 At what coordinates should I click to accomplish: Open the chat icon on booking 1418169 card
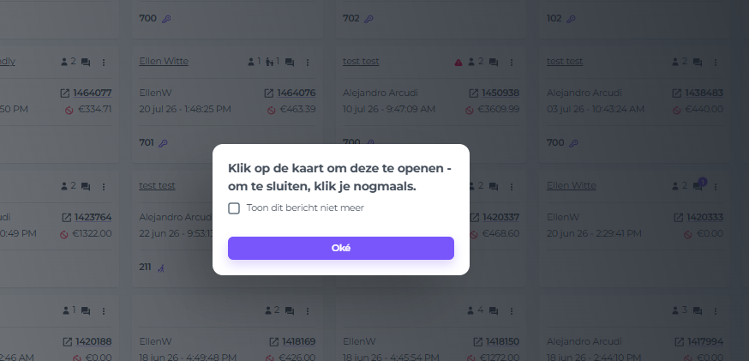pos(290,310)
